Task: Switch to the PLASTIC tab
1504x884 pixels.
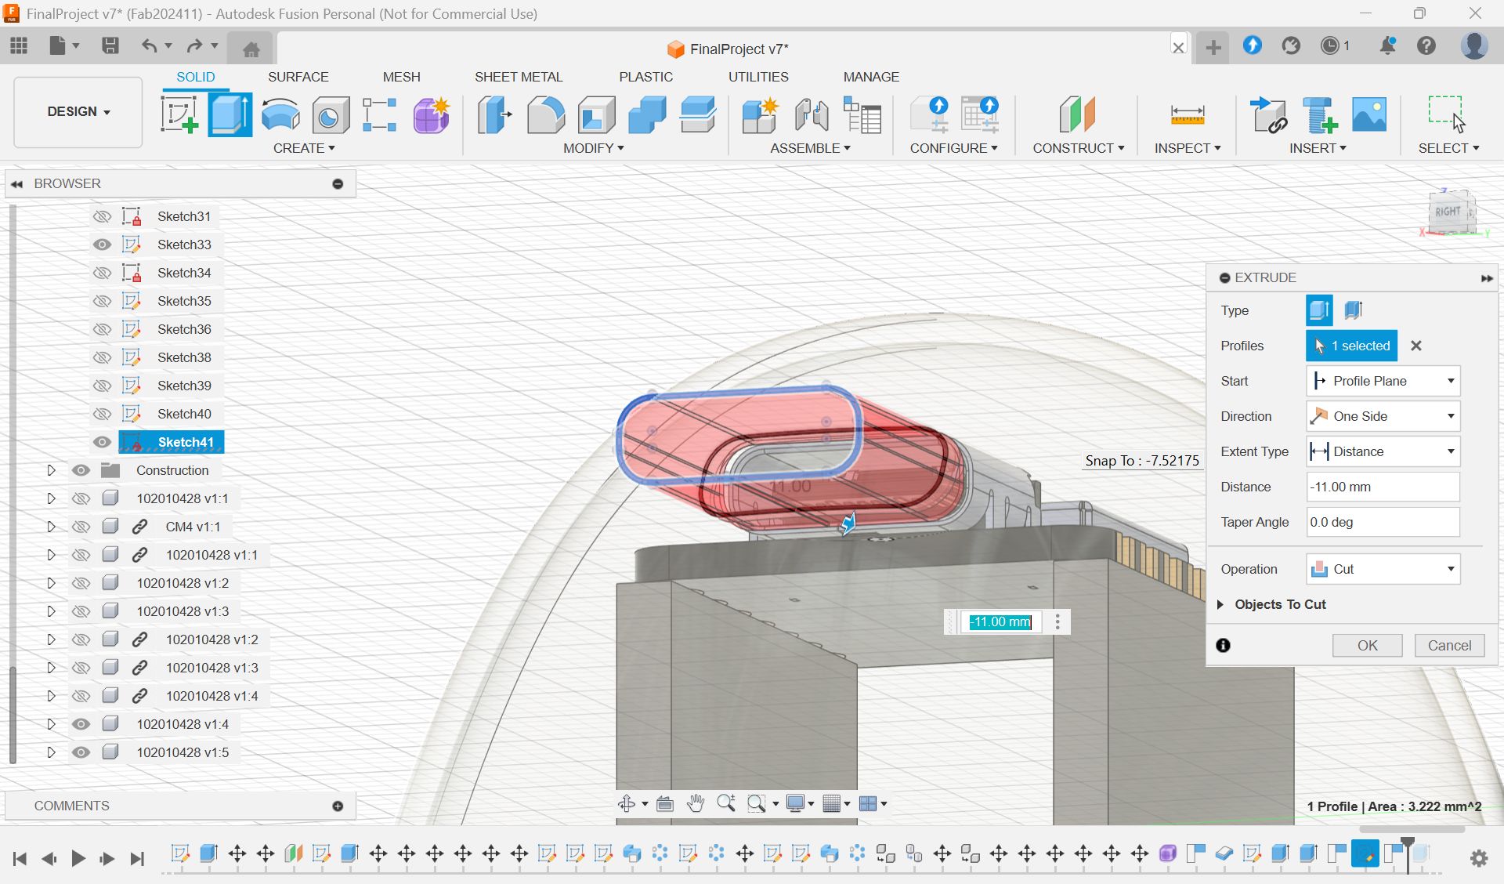Action: click(x=645, y=77)
